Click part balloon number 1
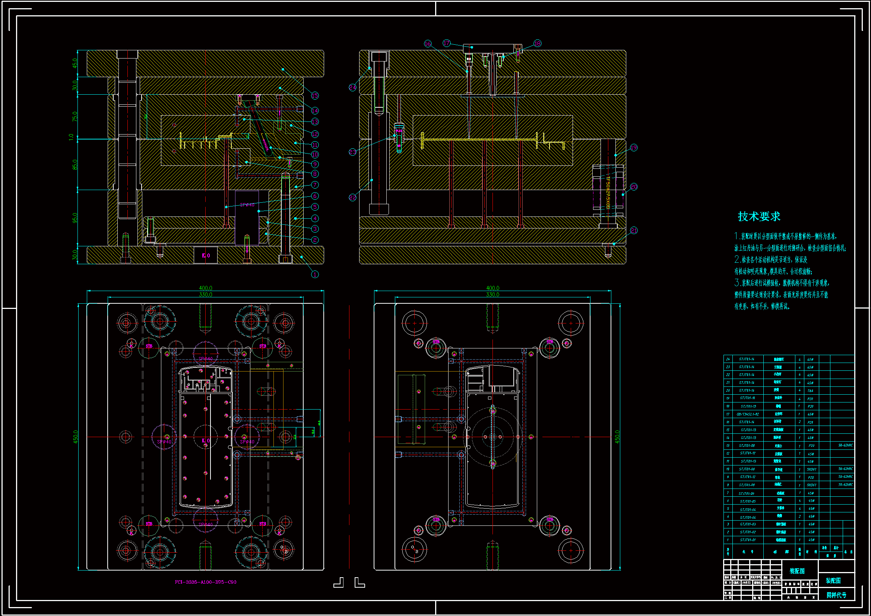The width and height of the screenshot is (871, 616). coord(314,274)
